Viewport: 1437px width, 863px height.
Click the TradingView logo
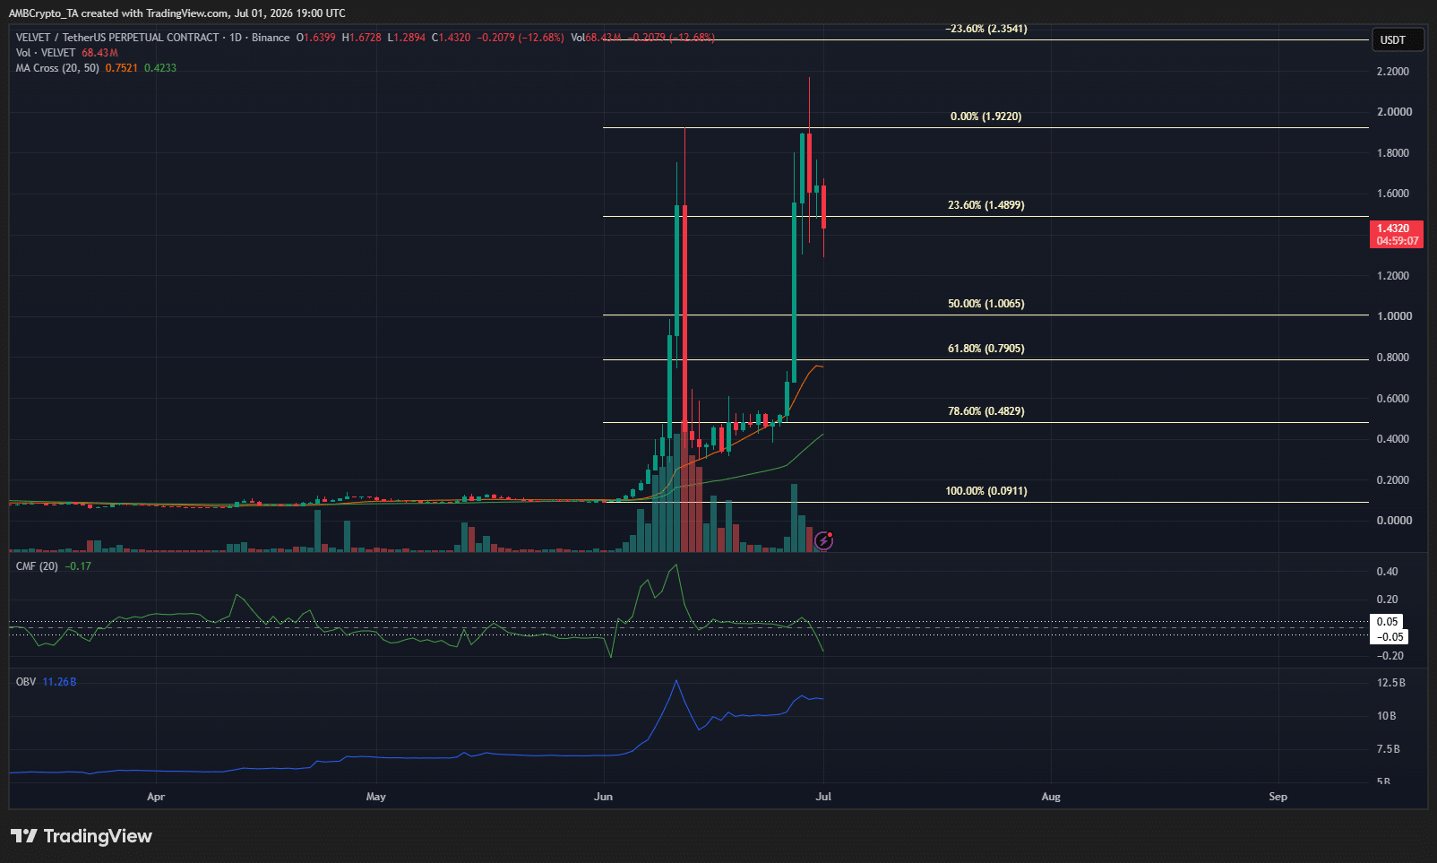[82, 836]
